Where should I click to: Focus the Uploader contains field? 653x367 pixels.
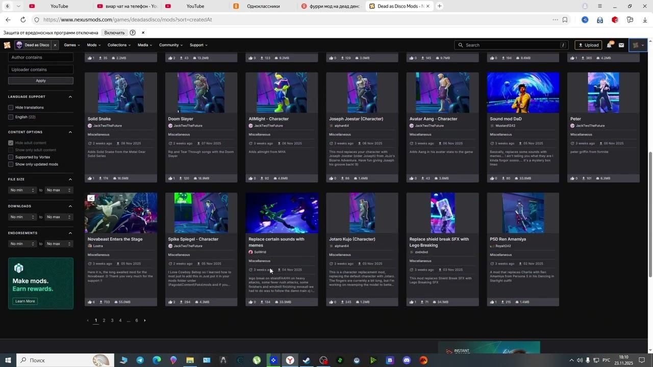click(x=41, y=69)
